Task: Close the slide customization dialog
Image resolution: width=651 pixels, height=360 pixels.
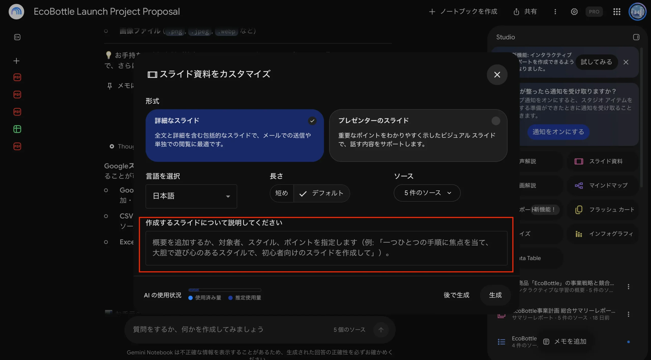Action: (497, 74)
